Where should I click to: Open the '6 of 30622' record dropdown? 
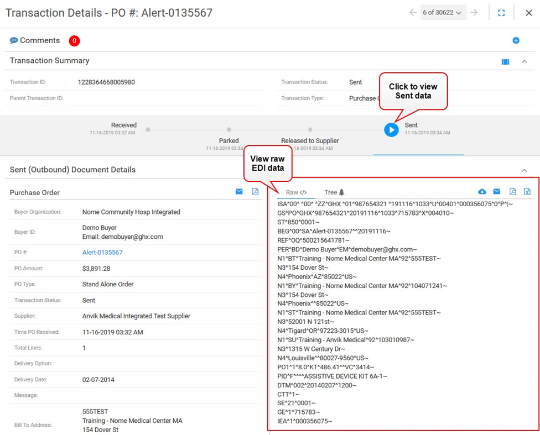point(442,13)
